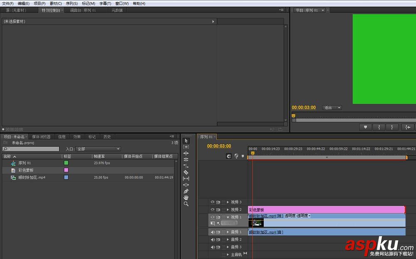Image resolution: width=416 pixels, height=259 pixels.
Task: Open the 适合 zoom level dropdown
Action: pos(332,108)
